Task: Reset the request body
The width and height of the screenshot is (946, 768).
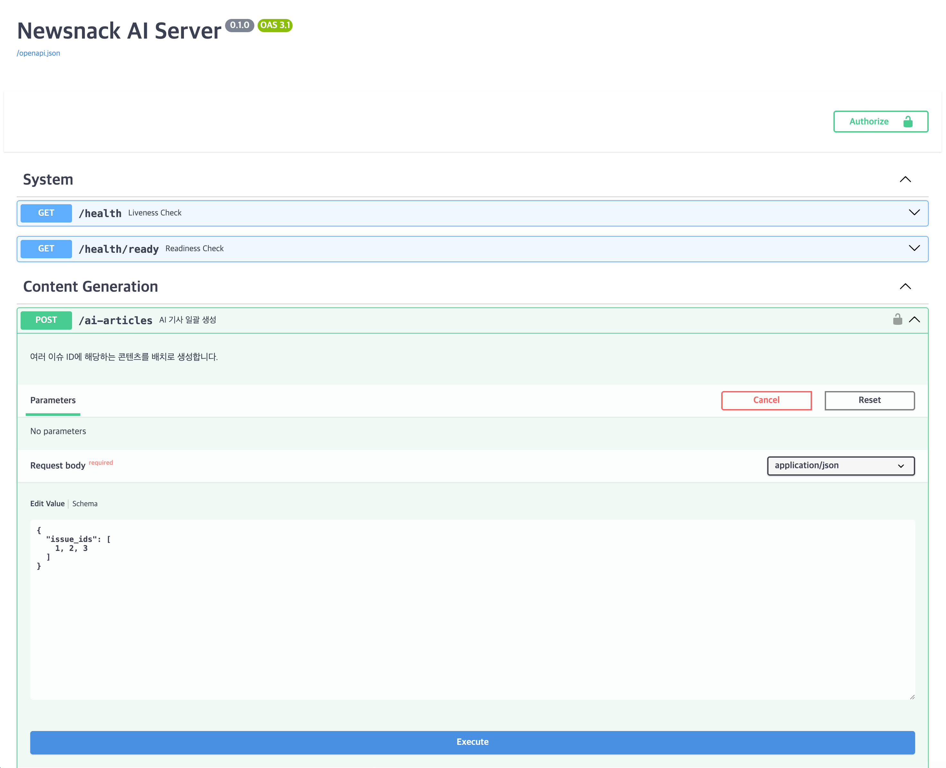Action: (869, 400)
